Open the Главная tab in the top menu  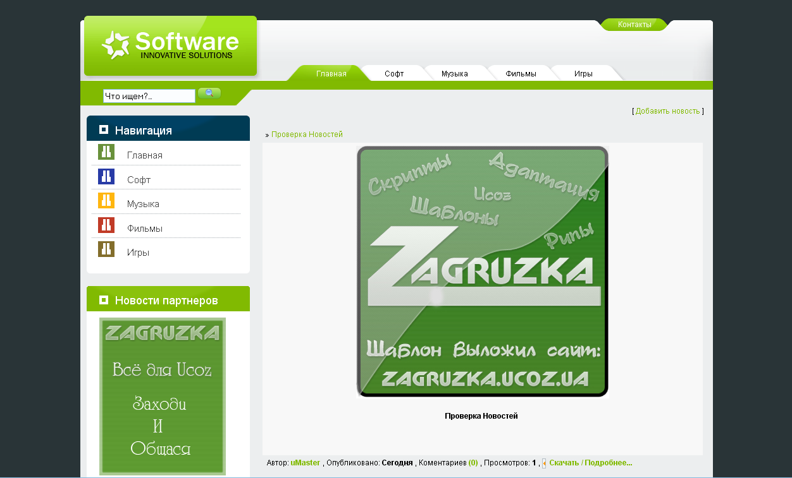tap(331, 74)
